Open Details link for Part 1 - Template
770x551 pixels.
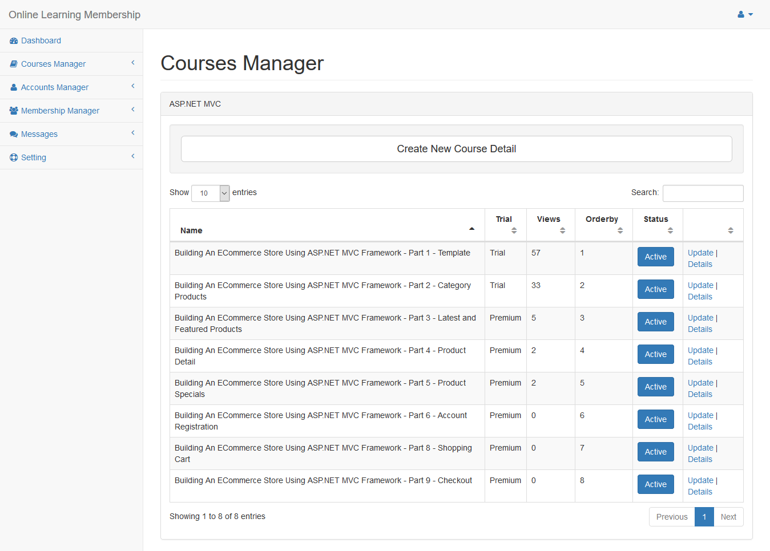[700, 264]
